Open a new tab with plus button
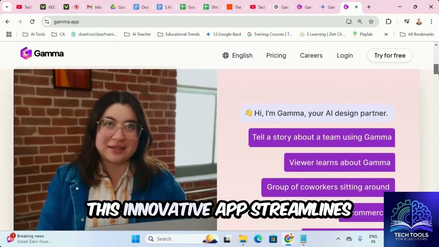 coord(369,7)
